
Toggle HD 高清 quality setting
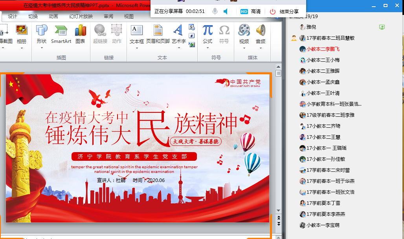(250, 11)
